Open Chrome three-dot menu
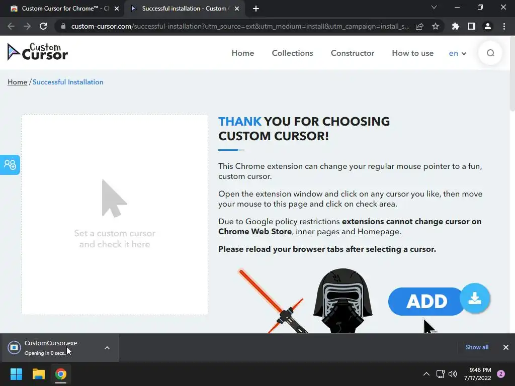 point(504,26)
